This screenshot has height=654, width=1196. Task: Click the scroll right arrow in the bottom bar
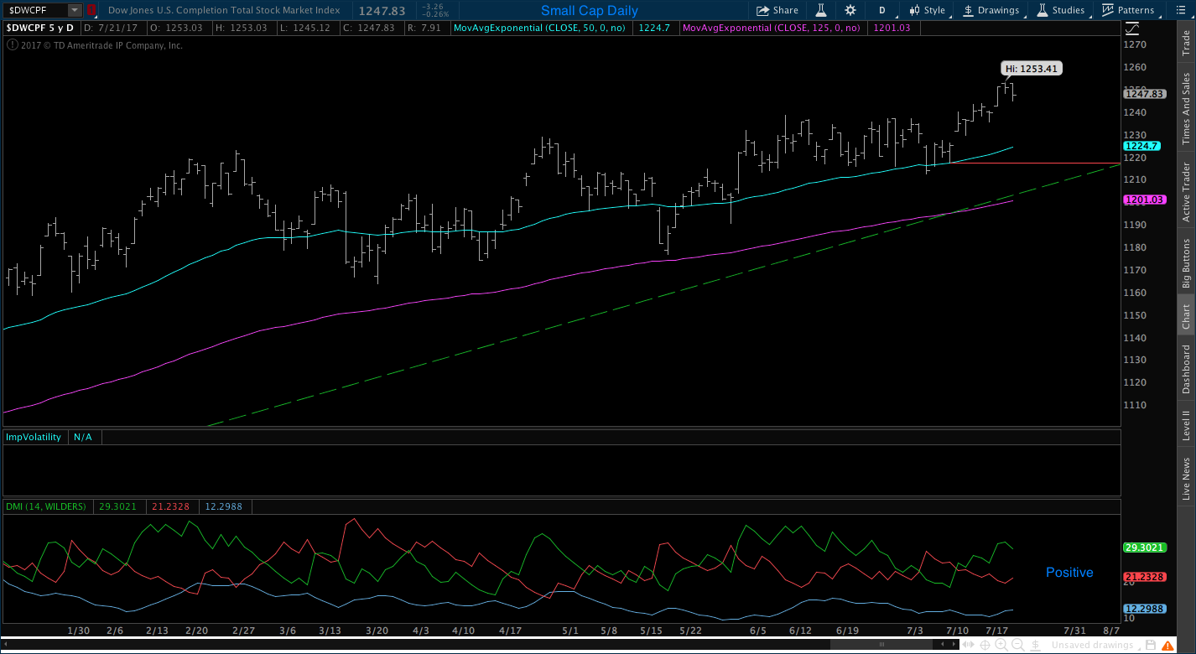(x=954, y=644)
